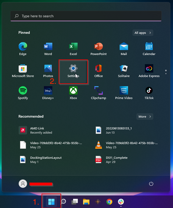Expand All apps list
This screenshot has width=173, height=208.
(x=143, y=33)
